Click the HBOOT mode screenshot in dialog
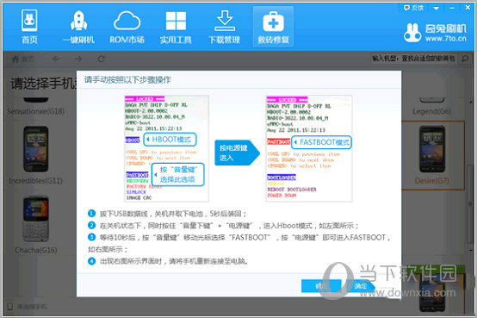 [167, 148]
